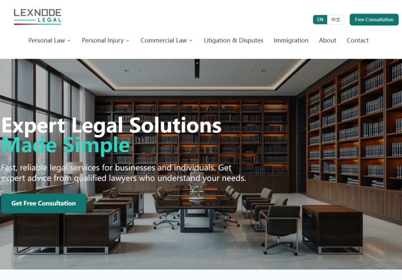Open the About page
The height and width of the screenshot is (280, 402).
(327, 40)
